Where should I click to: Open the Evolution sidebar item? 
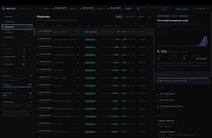click(17, 32)
